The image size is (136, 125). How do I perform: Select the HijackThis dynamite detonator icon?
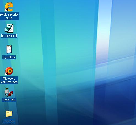9,92
